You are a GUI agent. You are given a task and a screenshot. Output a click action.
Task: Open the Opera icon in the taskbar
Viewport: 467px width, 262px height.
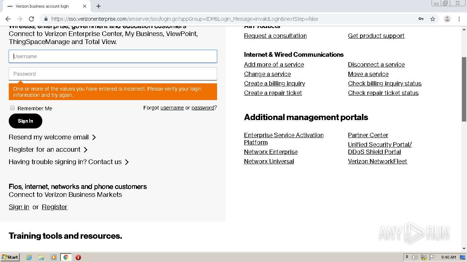[x=78, y=257]
